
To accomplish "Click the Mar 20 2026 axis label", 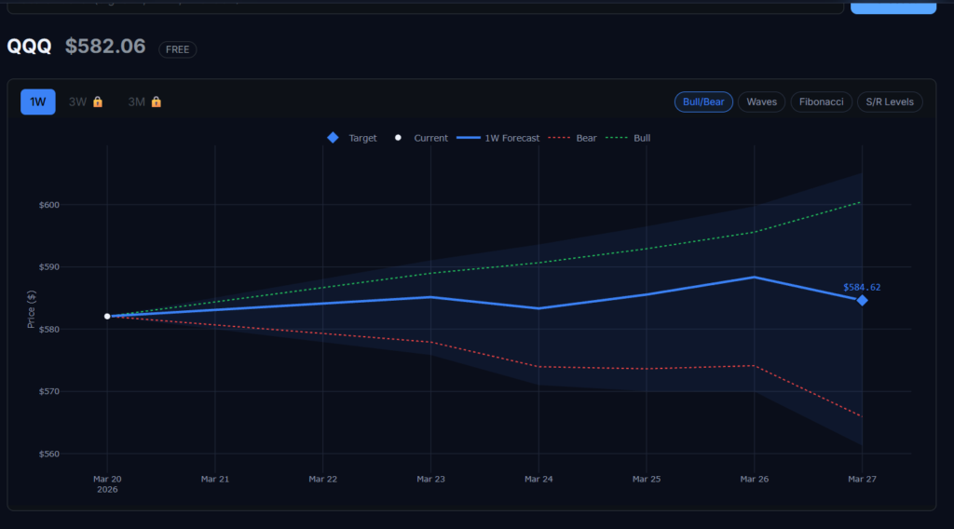I will [x=107, y=484].
